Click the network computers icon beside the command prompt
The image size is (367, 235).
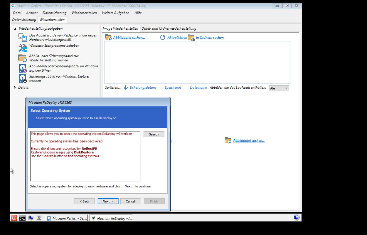click(31, 218)
